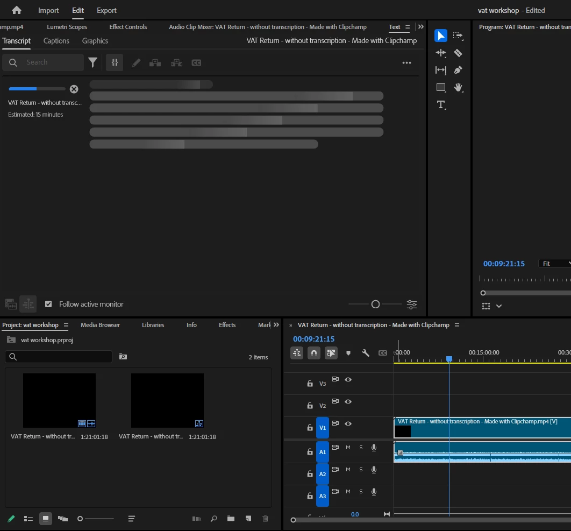Click the create new search bin icon

[x=123, y=357]
